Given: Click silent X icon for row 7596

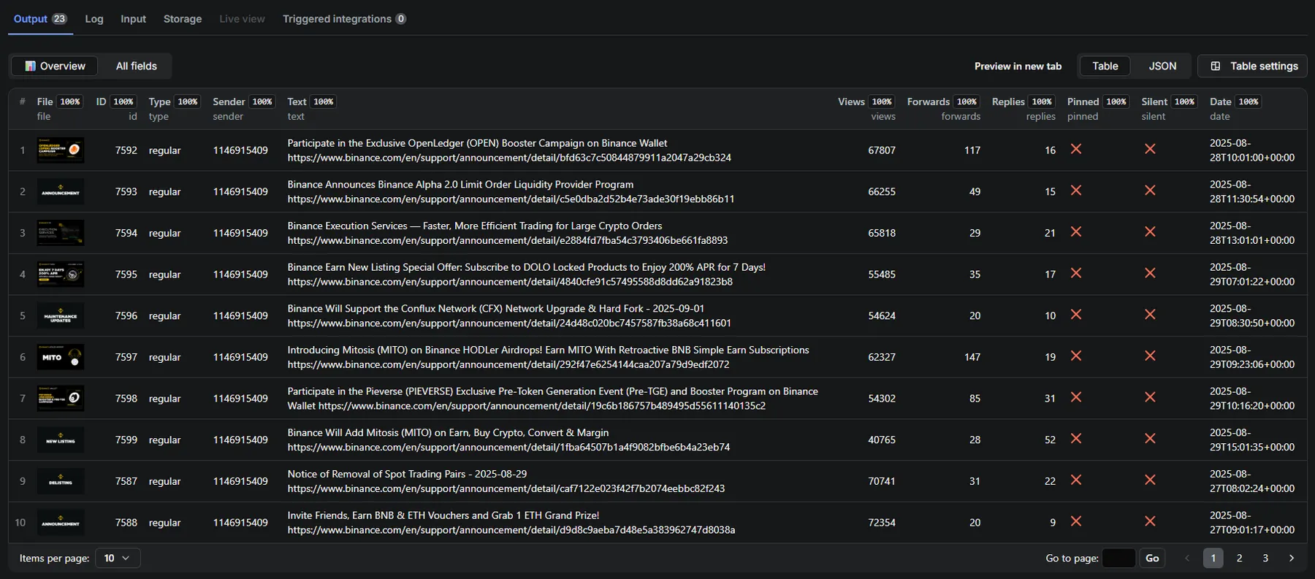Looking at the screenshot, I should (x=1150, y=315).
